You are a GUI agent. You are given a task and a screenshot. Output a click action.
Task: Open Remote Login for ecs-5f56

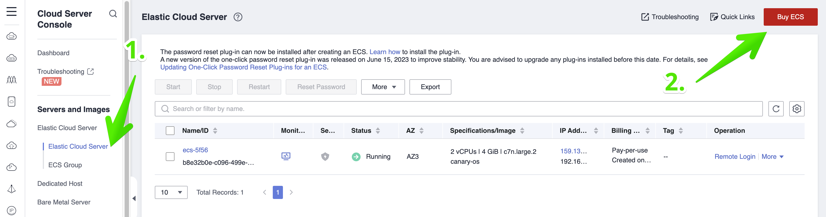[735, 156]
